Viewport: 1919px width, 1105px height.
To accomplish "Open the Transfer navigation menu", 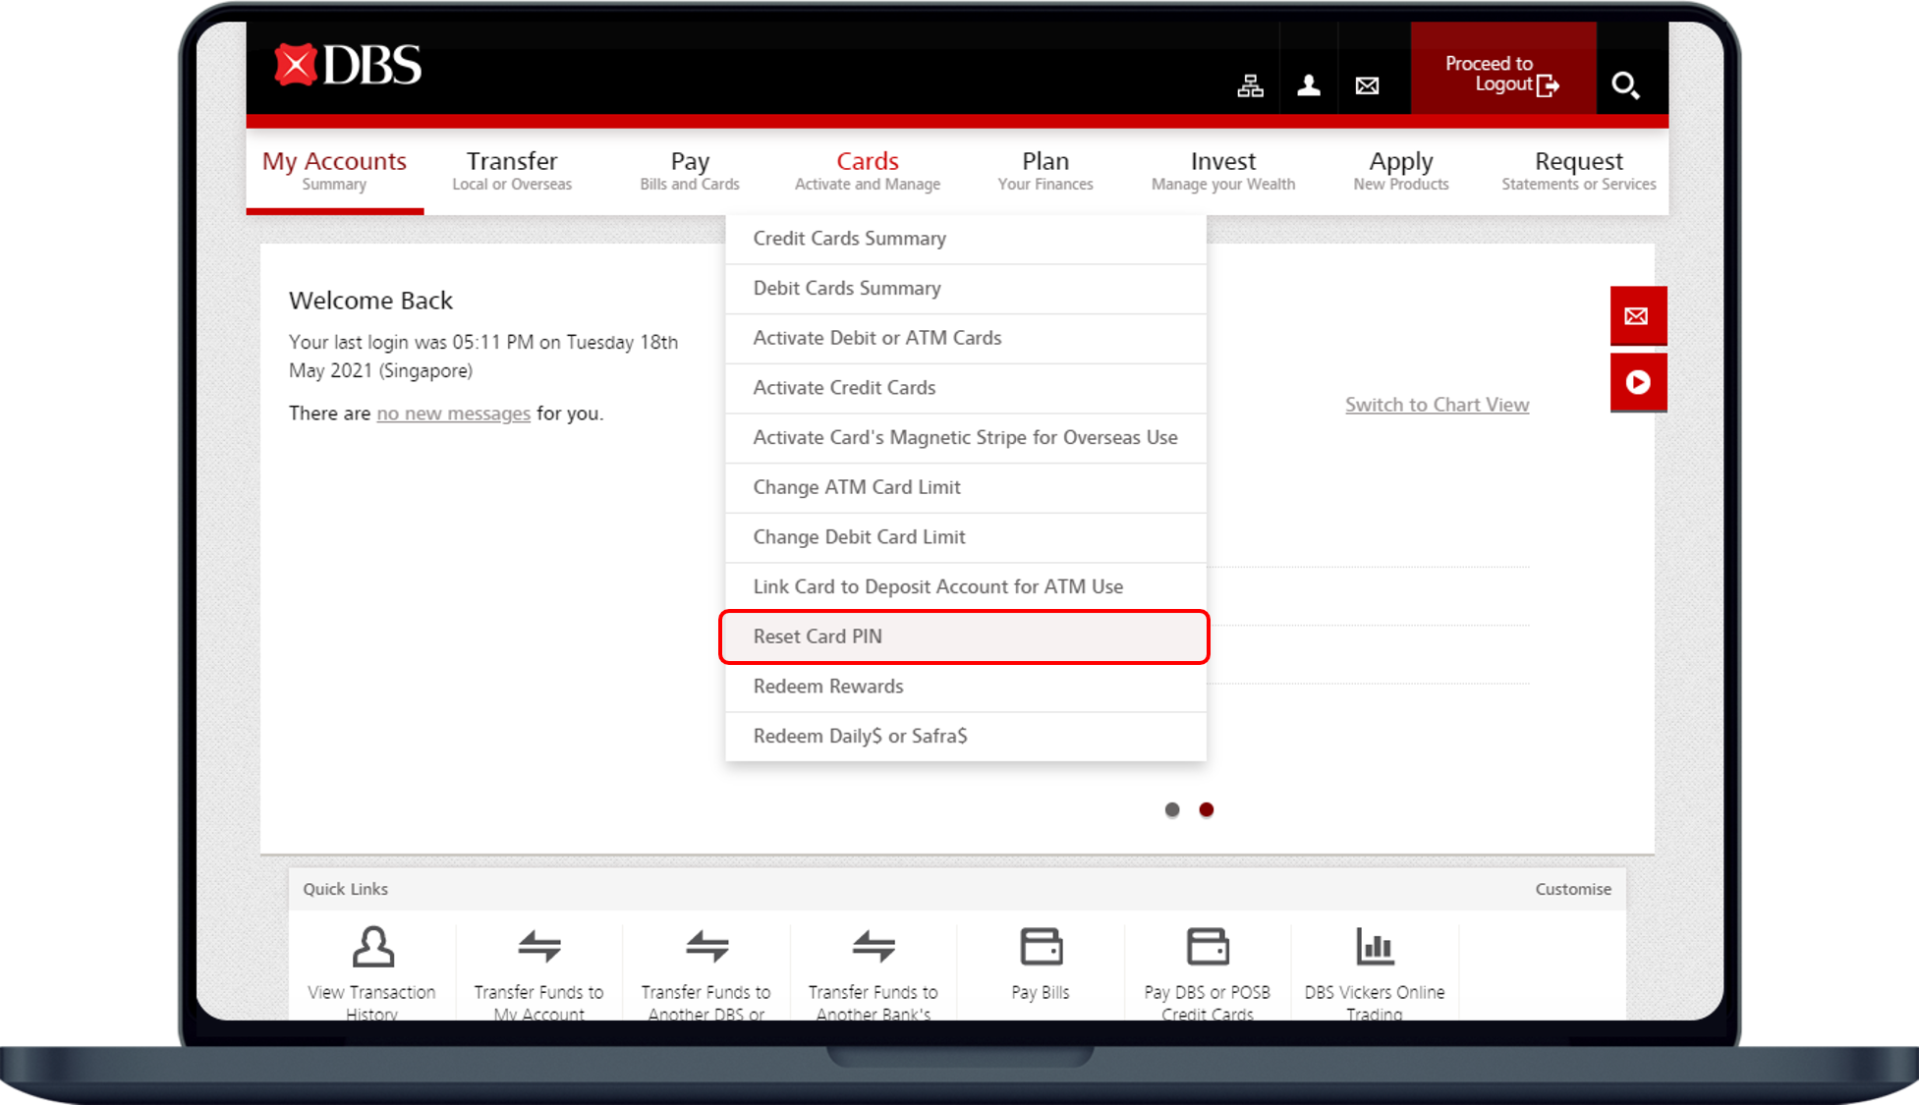I will pos(512,170).
